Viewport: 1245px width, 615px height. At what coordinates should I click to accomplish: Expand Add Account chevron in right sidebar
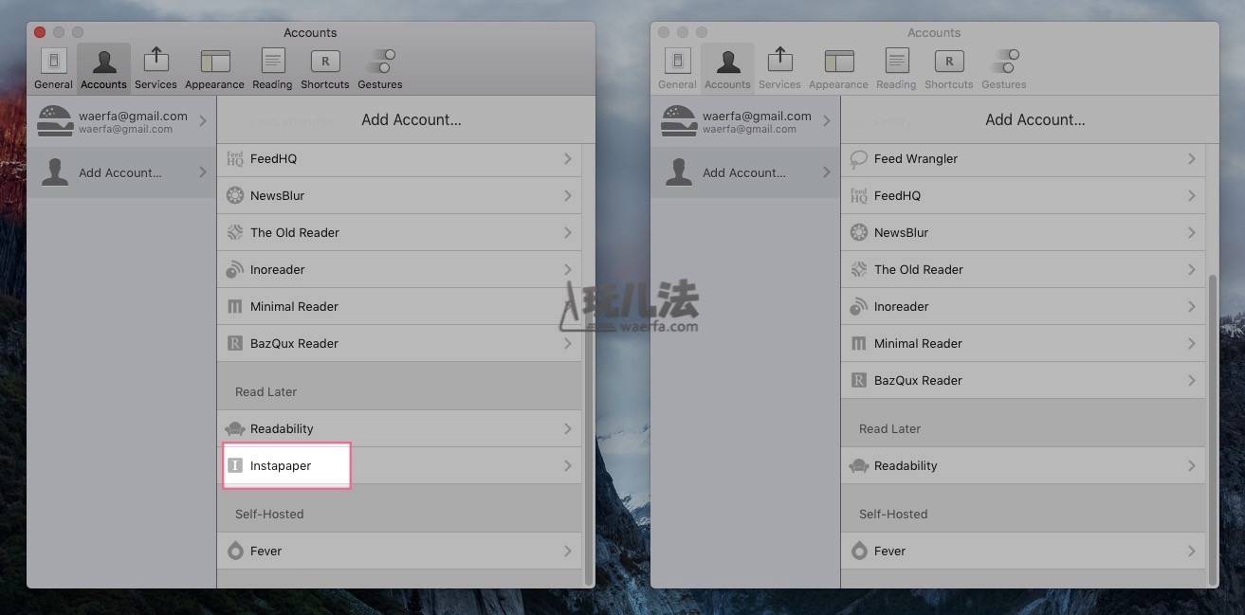point(826,172)
